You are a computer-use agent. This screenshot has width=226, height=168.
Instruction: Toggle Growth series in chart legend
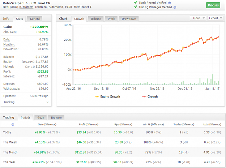(x=150, y=96)
